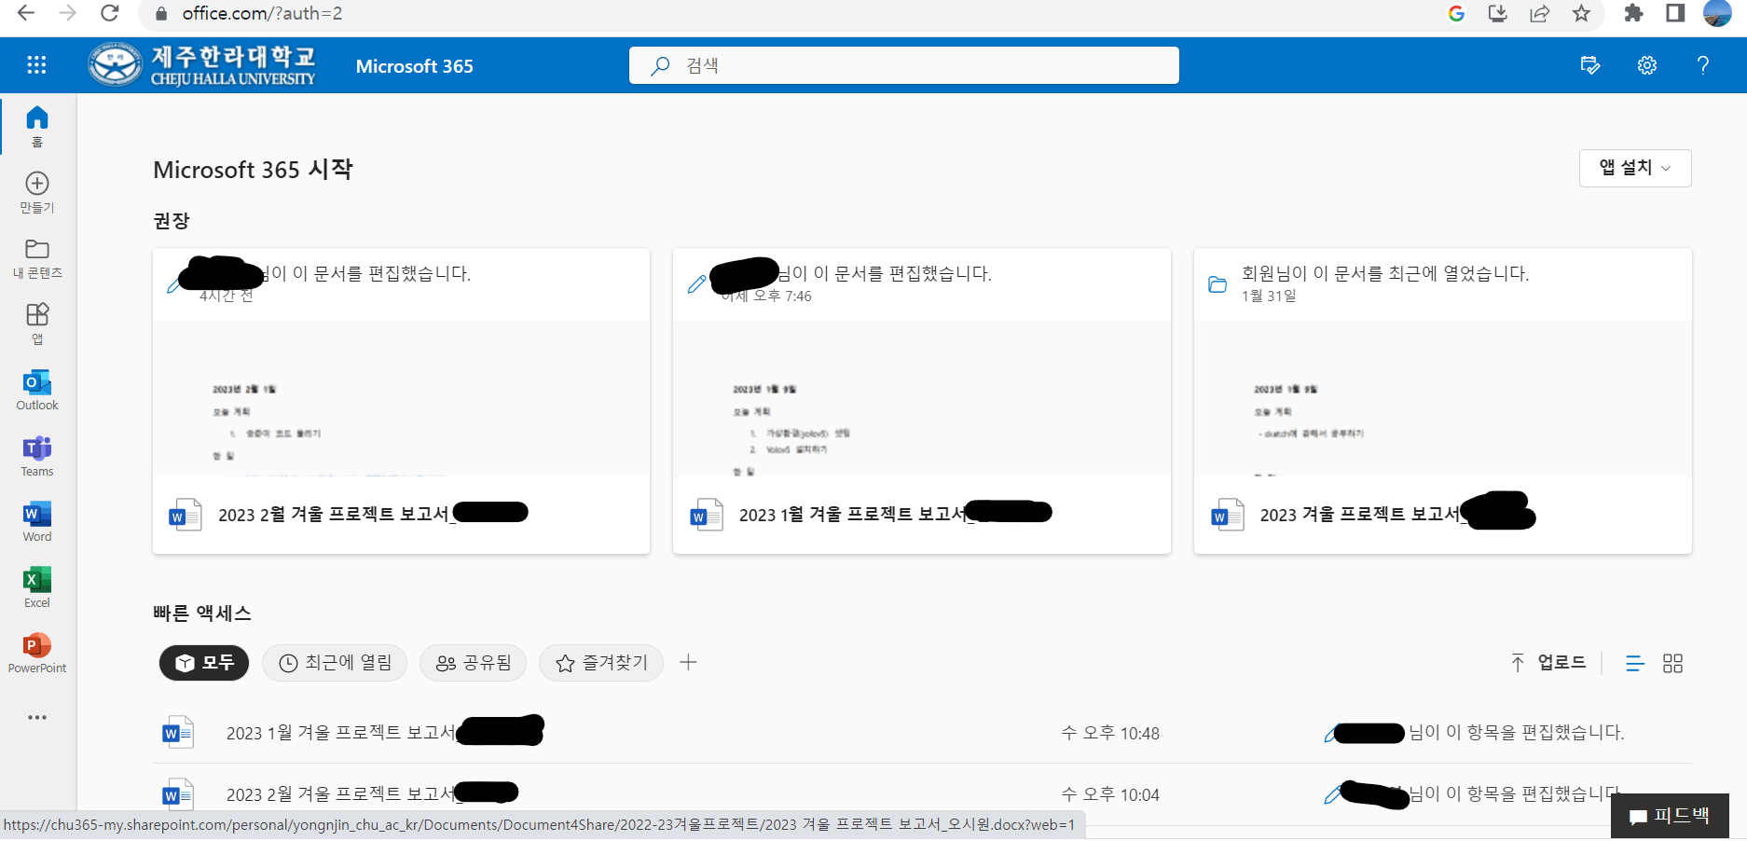Switch to grid view layout
Image resolution: width=1747 pixels, height=841 pixels.
click(x=1672, y=663)
